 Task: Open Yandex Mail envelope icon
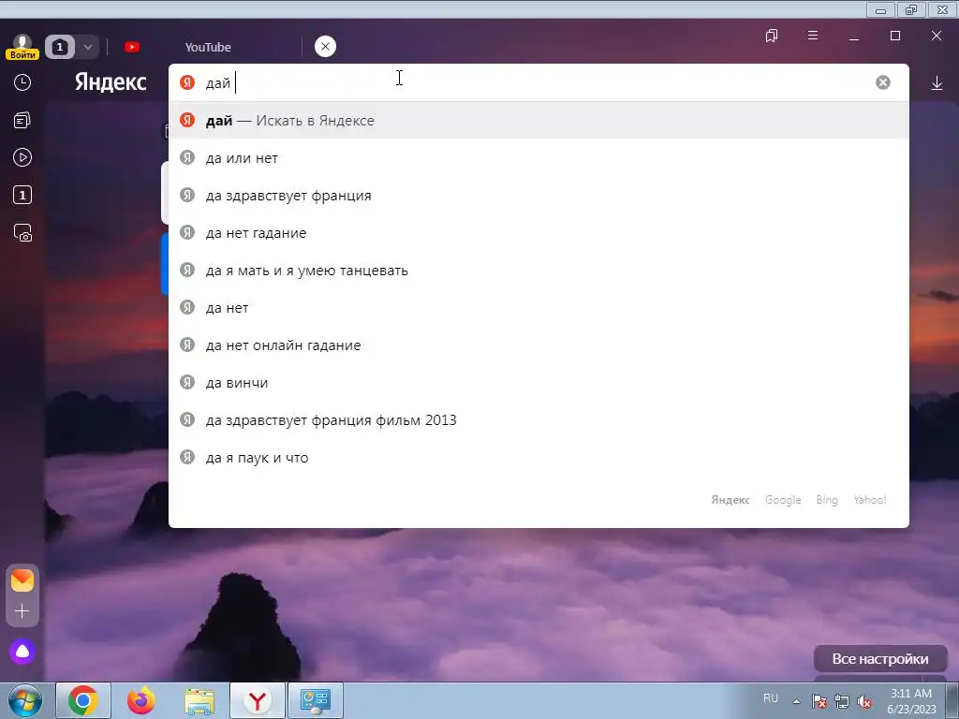pos(22,580)
